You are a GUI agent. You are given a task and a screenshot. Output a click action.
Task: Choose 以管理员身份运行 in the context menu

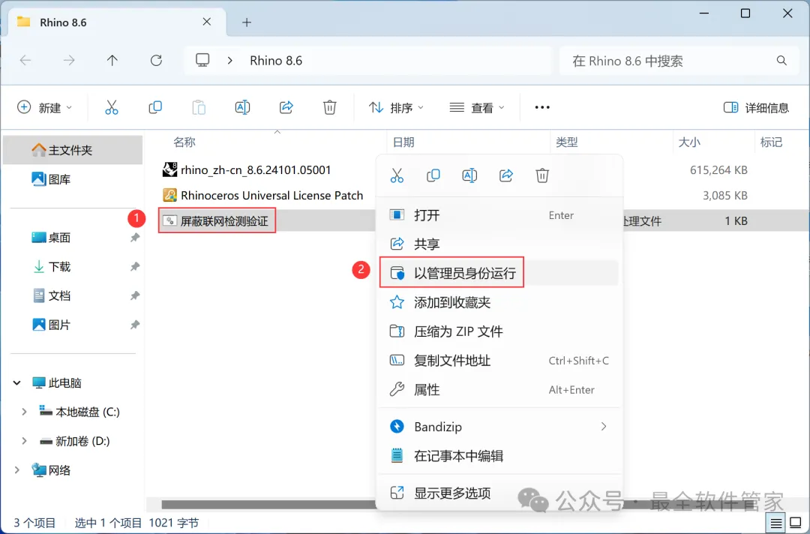(x=499, y=273)
